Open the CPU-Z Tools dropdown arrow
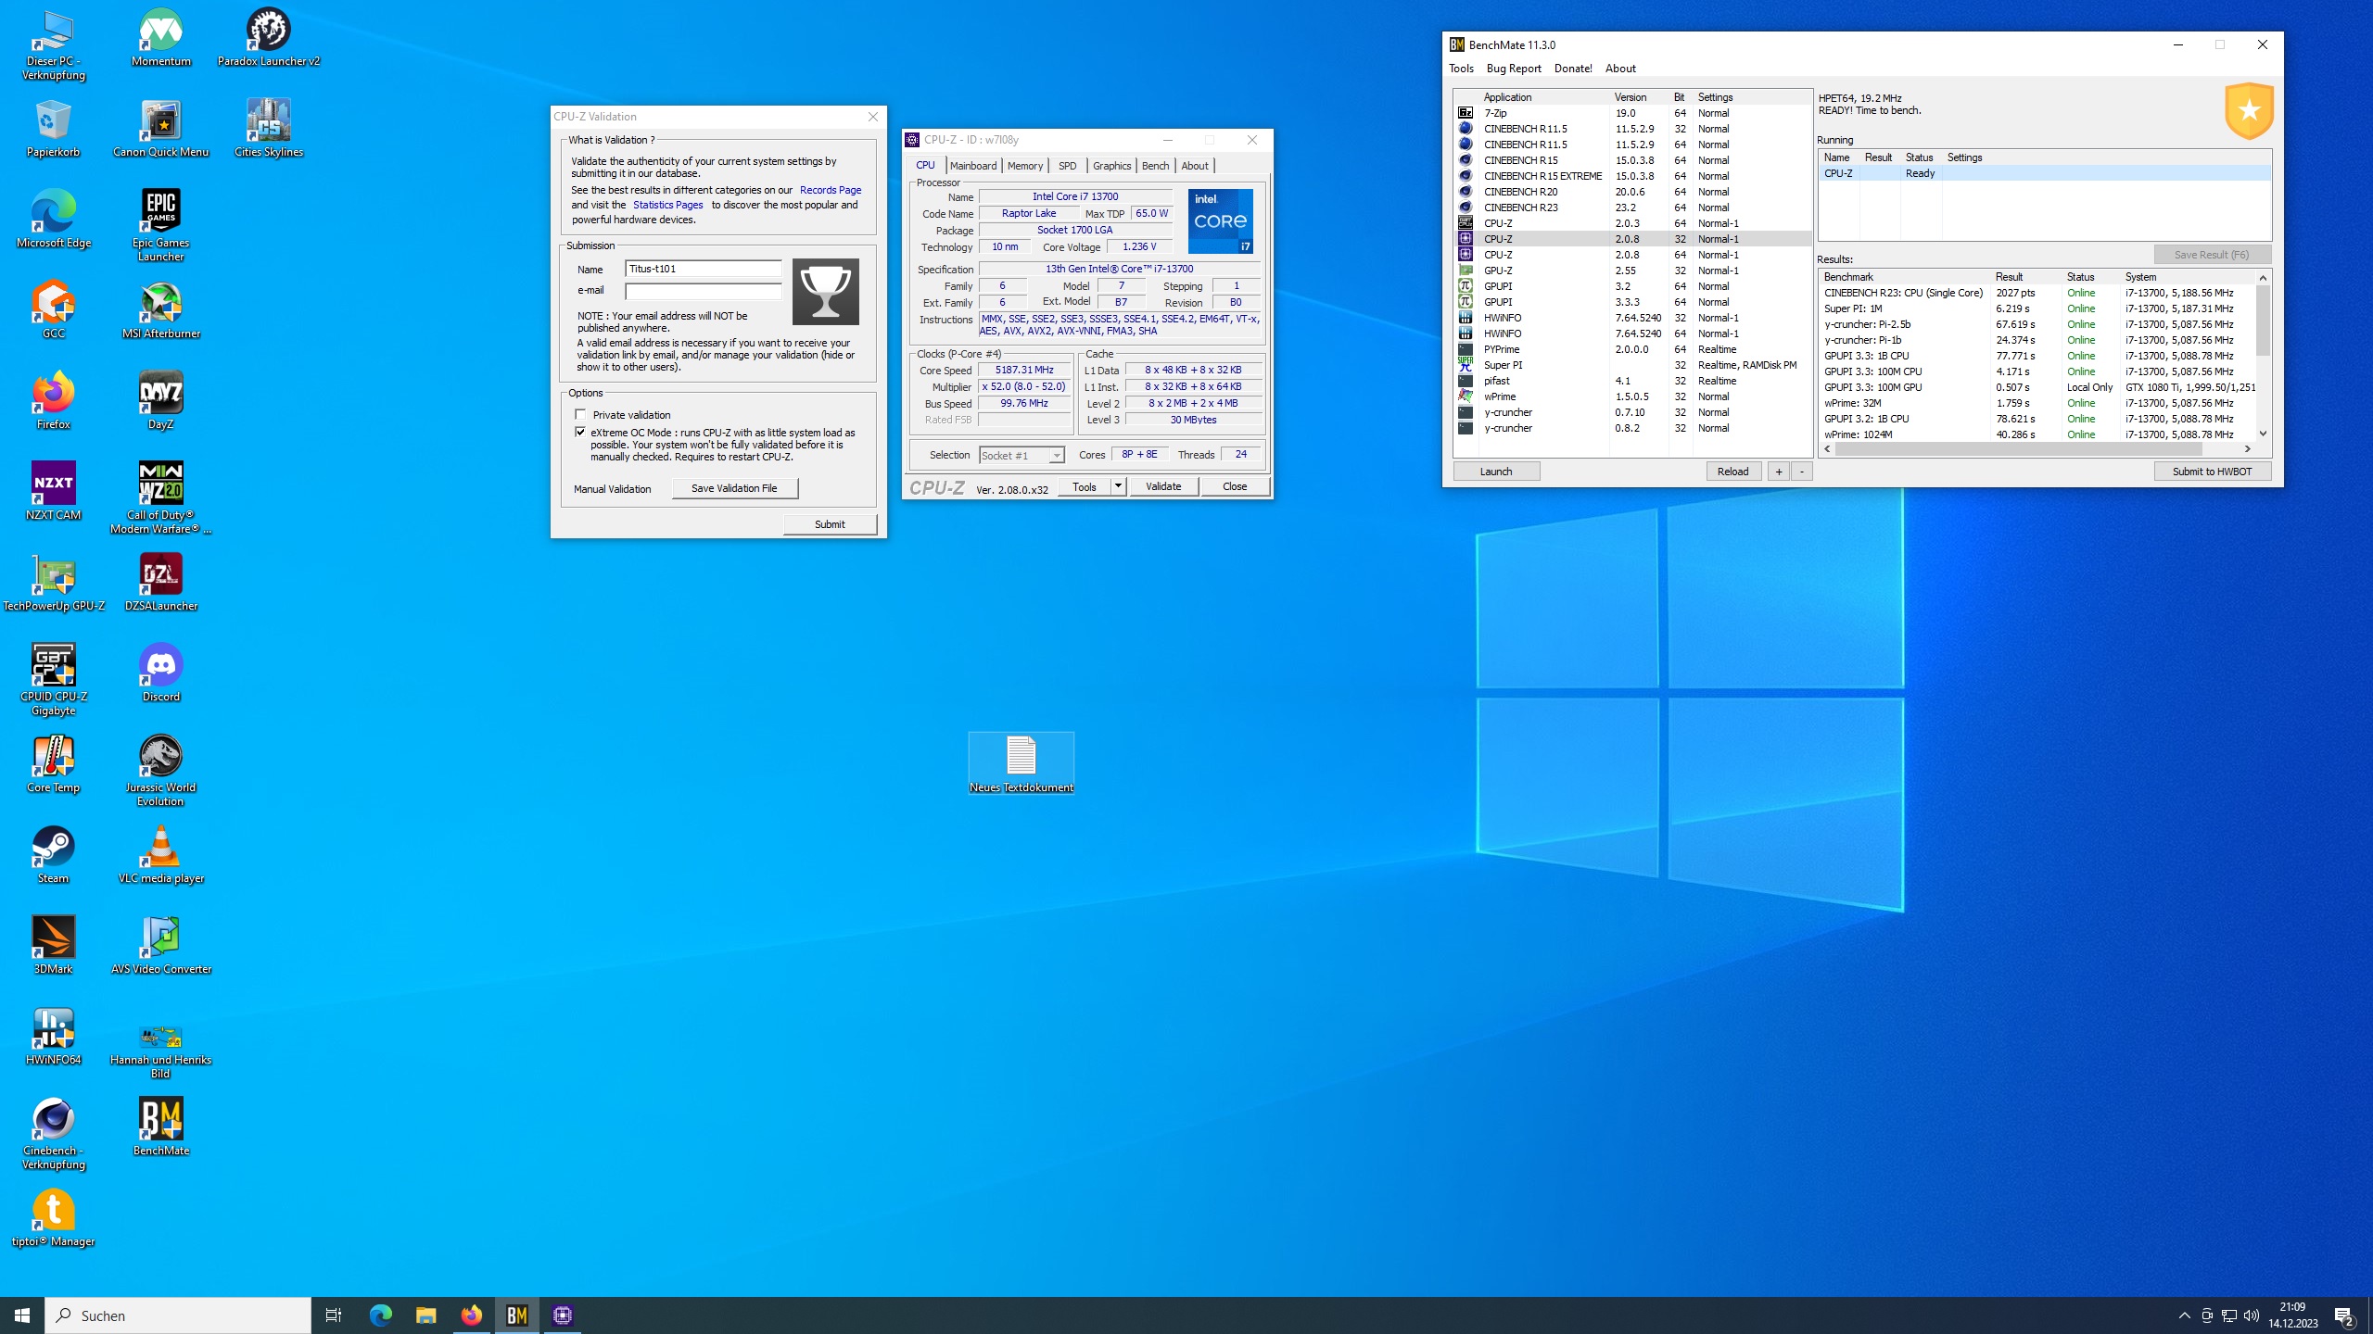This screenshot has width=2373, height=1334. [x=1118, y=486]
